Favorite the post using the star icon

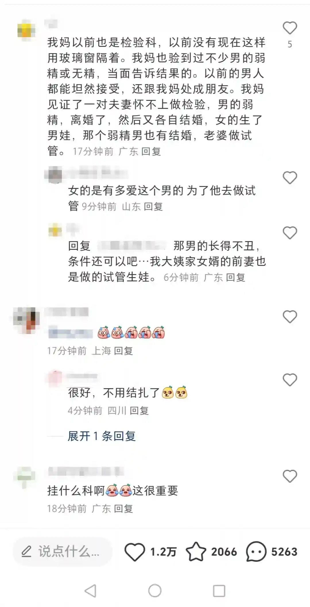pyautogui.click(x=196, y=552)
